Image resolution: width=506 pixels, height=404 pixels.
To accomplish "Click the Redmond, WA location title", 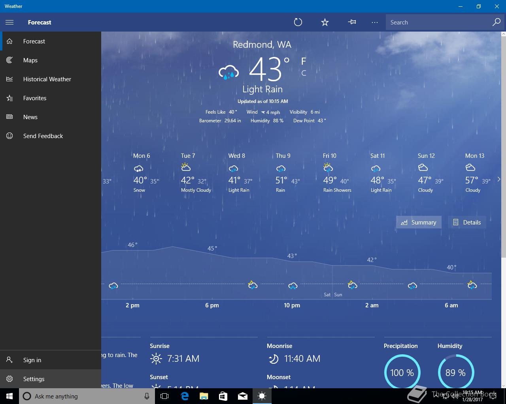I will [262, 45].
